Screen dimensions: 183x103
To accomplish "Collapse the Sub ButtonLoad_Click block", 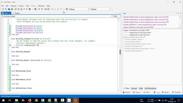I will (x=11, y=71).
